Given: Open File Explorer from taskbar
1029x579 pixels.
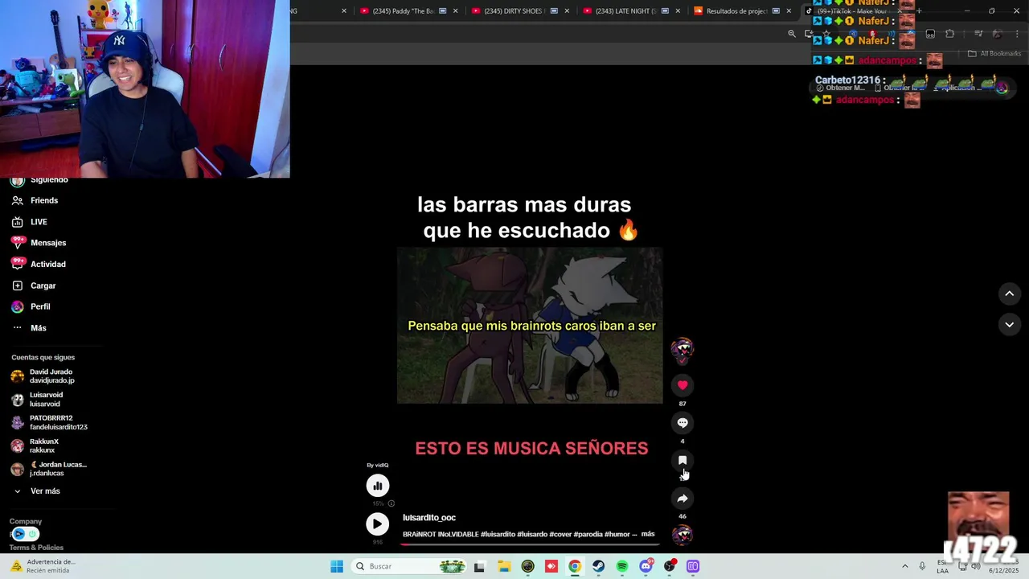Looking at the screenshot, I should pos(504,567).
